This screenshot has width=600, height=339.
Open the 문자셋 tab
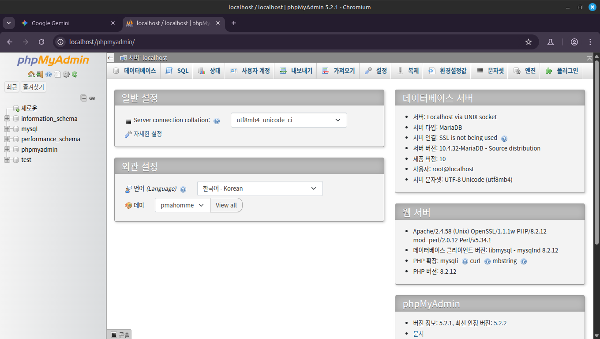(490, 71)
